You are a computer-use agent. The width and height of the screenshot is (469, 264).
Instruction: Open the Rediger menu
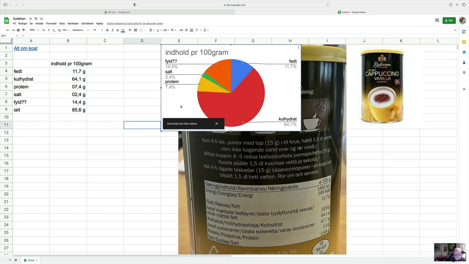tap(23, 23)
